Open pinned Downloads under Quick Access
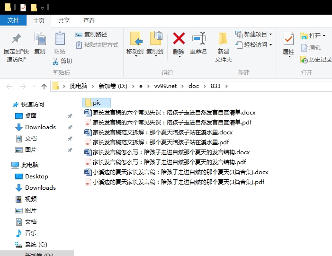Image resolution: width=332 pixels, height=256 pixels. pos(36,127)
